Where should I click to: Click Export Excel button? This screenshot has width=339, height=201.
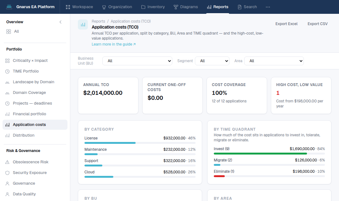point(286,24)
